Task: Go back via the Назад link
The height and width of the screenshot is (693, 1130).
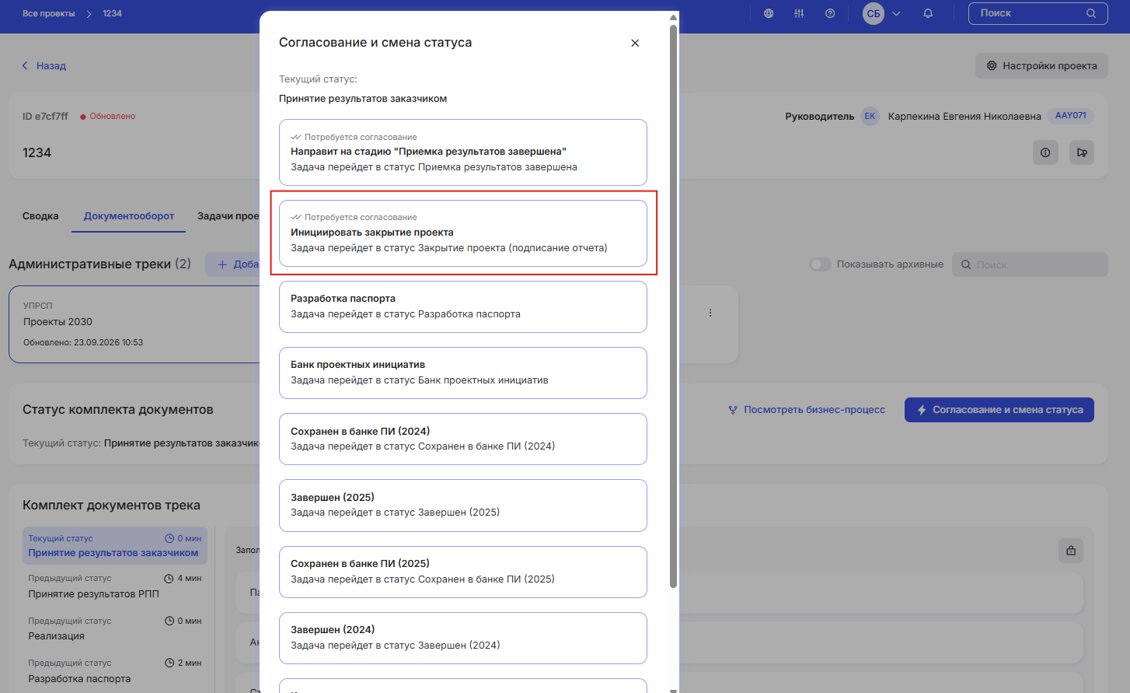Action: [x=44, y=66]
